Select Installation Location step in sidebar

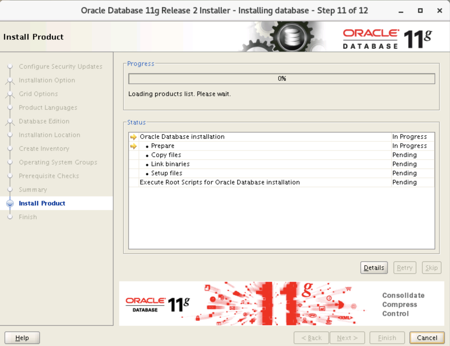pyautogui.click(x=49, y=135)
